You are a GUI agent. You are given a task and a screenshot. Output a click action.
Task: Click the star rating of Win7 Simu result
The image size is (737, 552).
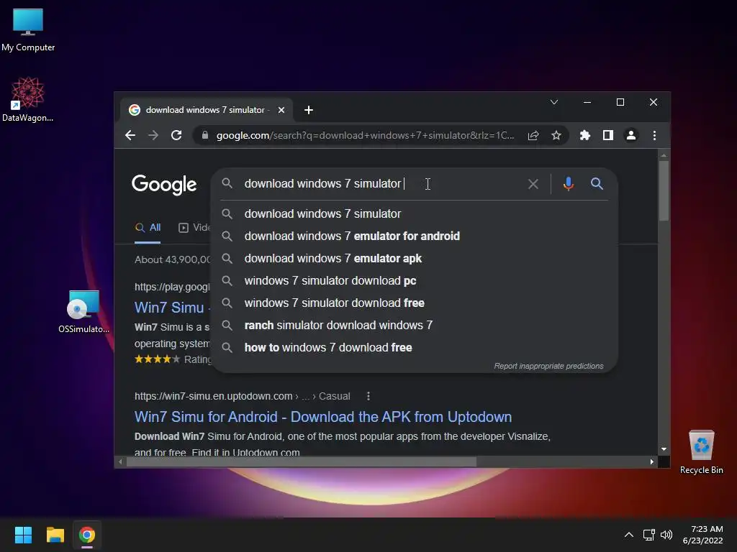(157, 359)
